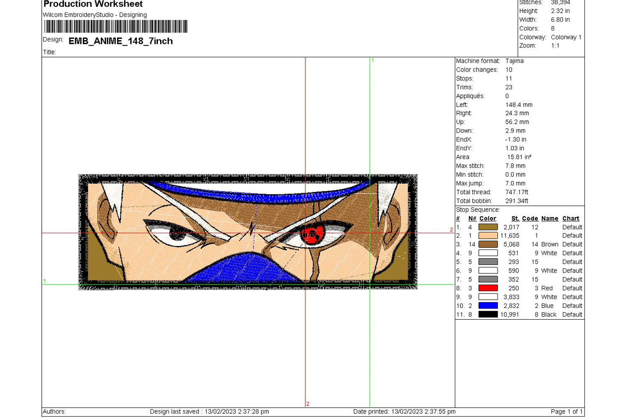Screen dimensions: 628x418
Task: Select the Blue color swatch in row 10
Action: click(488, 306)
